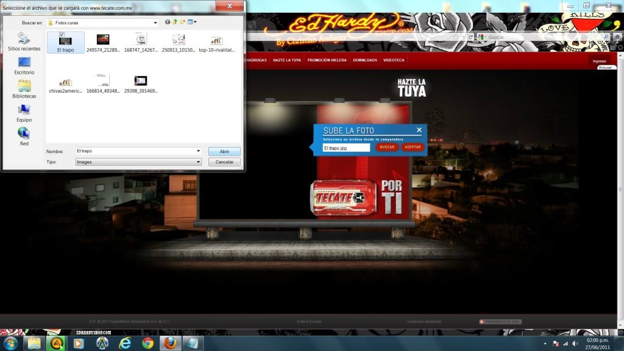The height and width of the screenshot is (351, 624).
Task: Select Red in the places sidebar
Action: click(x=24, y=136)
